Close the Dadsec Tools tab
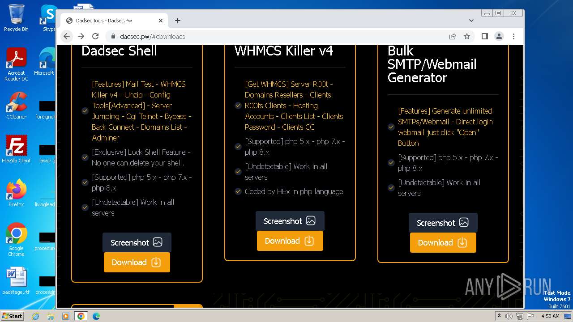573x322 pixels. (161, 21)
